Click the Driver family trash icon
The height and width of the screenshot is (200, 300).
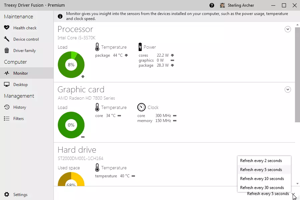click(7, 51)
